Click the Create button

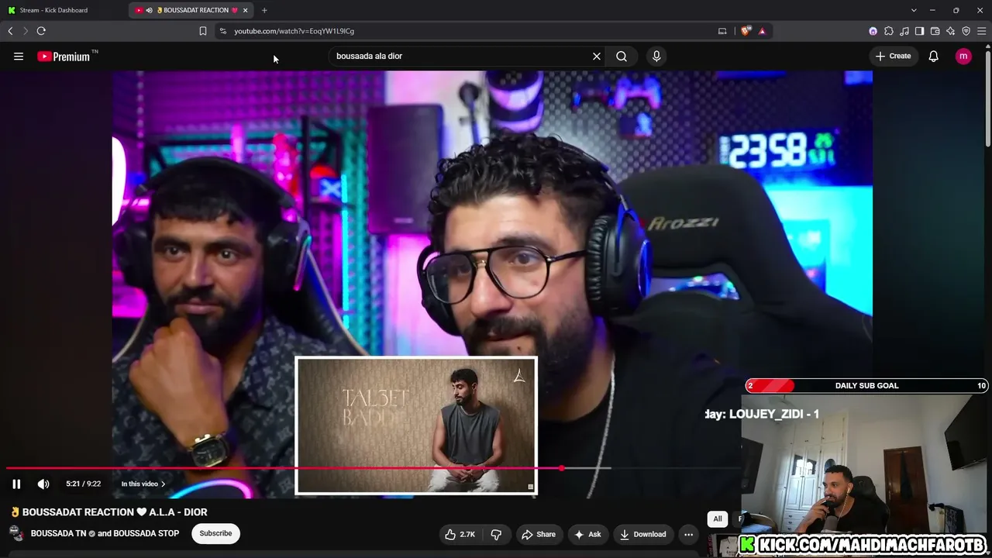893,56
